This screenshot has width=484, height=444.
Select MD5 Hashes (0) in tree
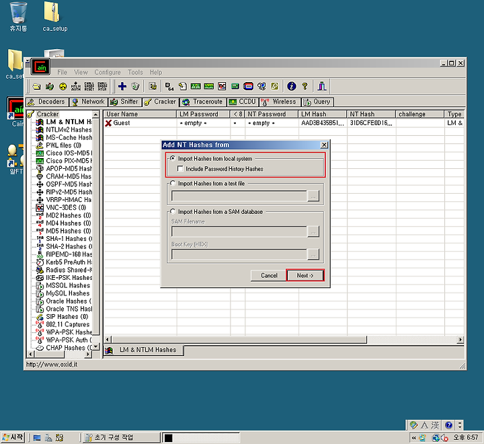(68, 231)
